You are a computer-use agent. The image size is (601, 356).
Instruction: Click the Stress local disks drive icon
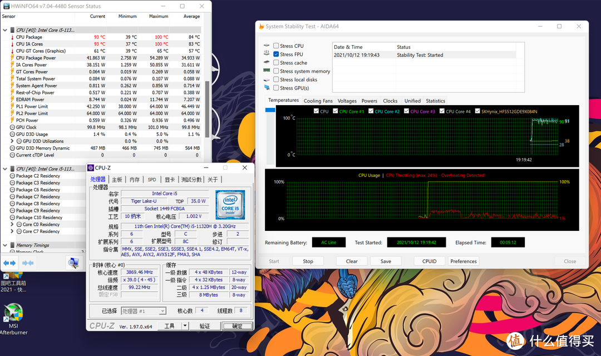coord(267,80)
